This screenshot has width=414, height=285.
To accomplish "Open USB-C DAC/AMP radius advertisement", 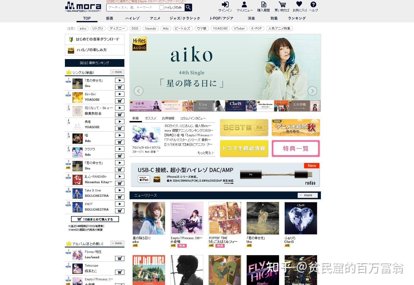I will click(x=225, y=175).
